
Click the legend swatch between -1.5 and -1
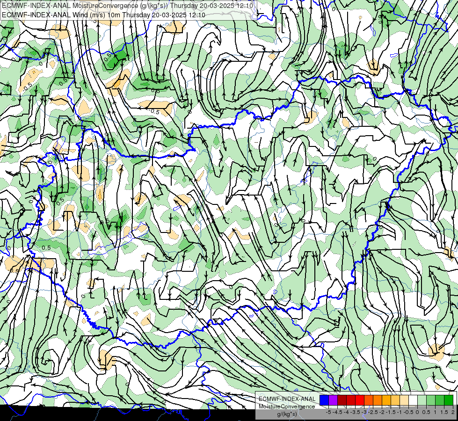click(x=395, y=400)
